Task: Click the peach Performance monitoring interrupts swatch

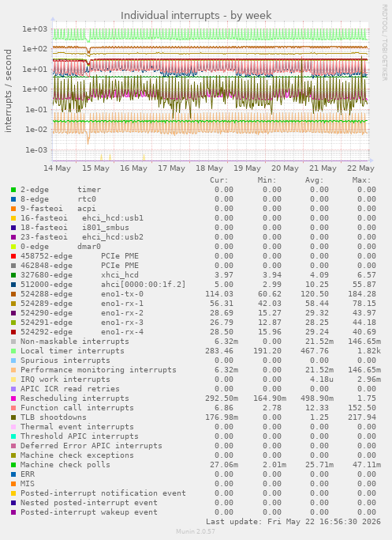Action: pos(13,370)
